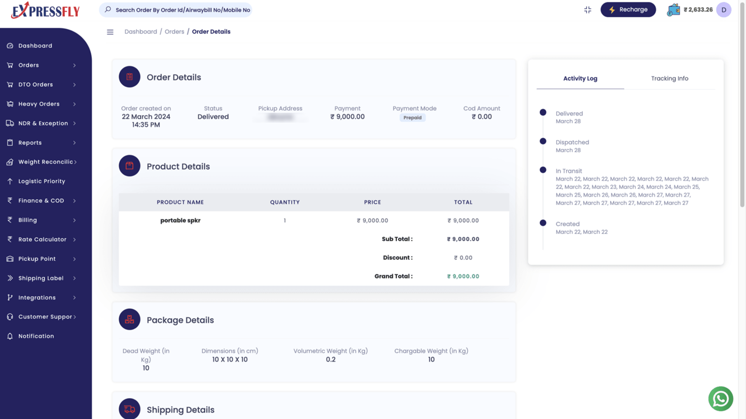Screen dimensions: 746x419
Task: Click the Recharge button
Action: (x=628, y=9)
